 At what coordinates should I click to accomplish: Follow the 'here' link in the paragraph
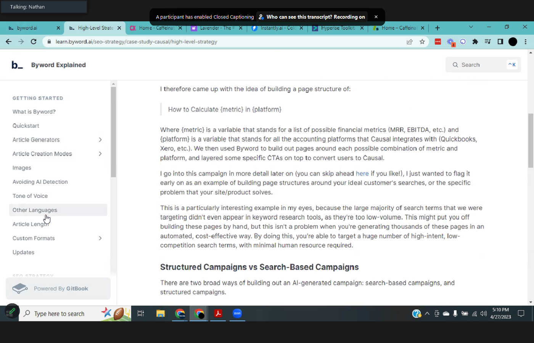coord(362,174)
